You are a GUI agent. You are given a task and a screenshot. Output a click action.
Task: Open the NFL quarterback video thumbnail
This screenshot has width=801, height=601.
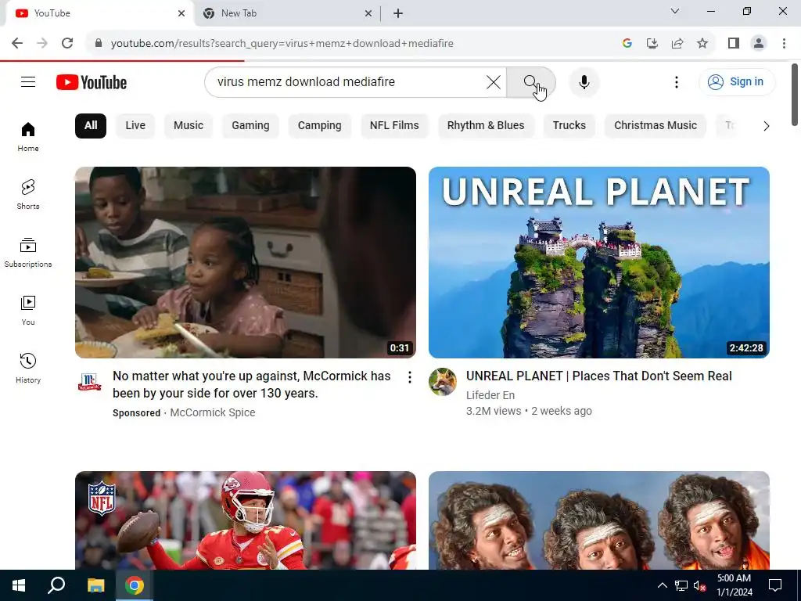click(x=245, y=520)
